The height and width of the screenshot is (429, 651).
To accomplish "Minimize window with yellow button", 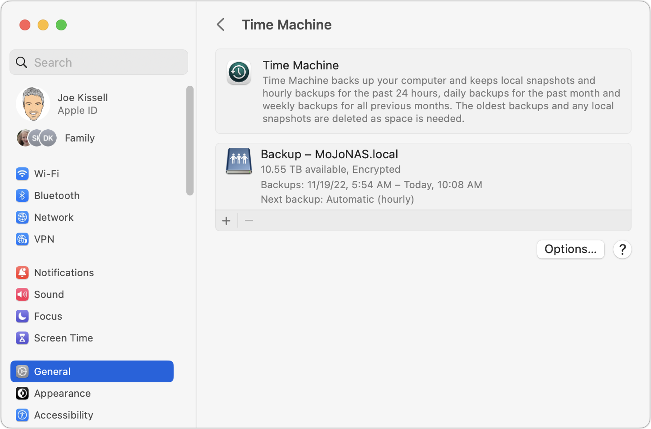I will [x=43, y=25].
